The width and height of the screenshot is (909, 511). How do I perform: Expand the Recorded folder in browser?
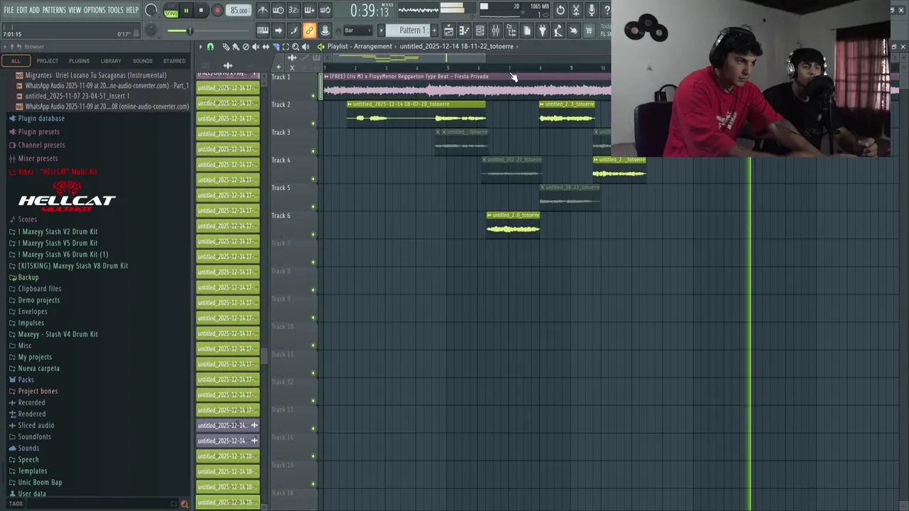coord(31,402)
